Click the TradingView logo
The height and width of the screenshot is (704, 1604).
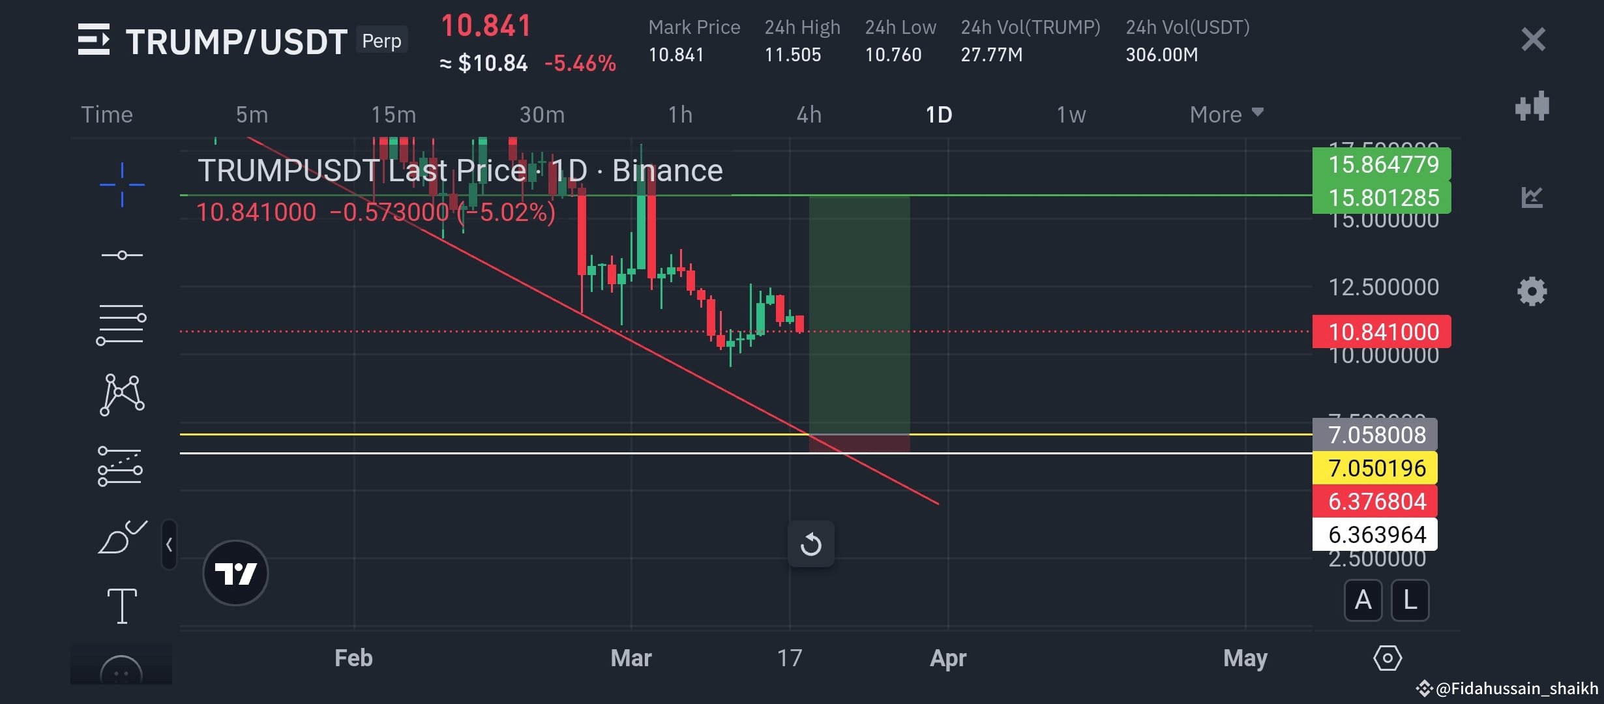point(235,573)
